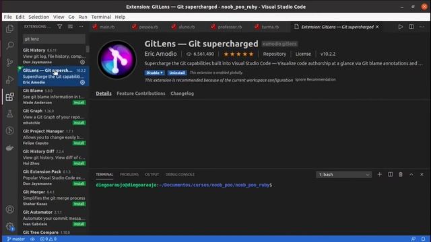Switch to the main.rb editor tab
This screenshot has height=242, width=431.
tap(107, 27)
